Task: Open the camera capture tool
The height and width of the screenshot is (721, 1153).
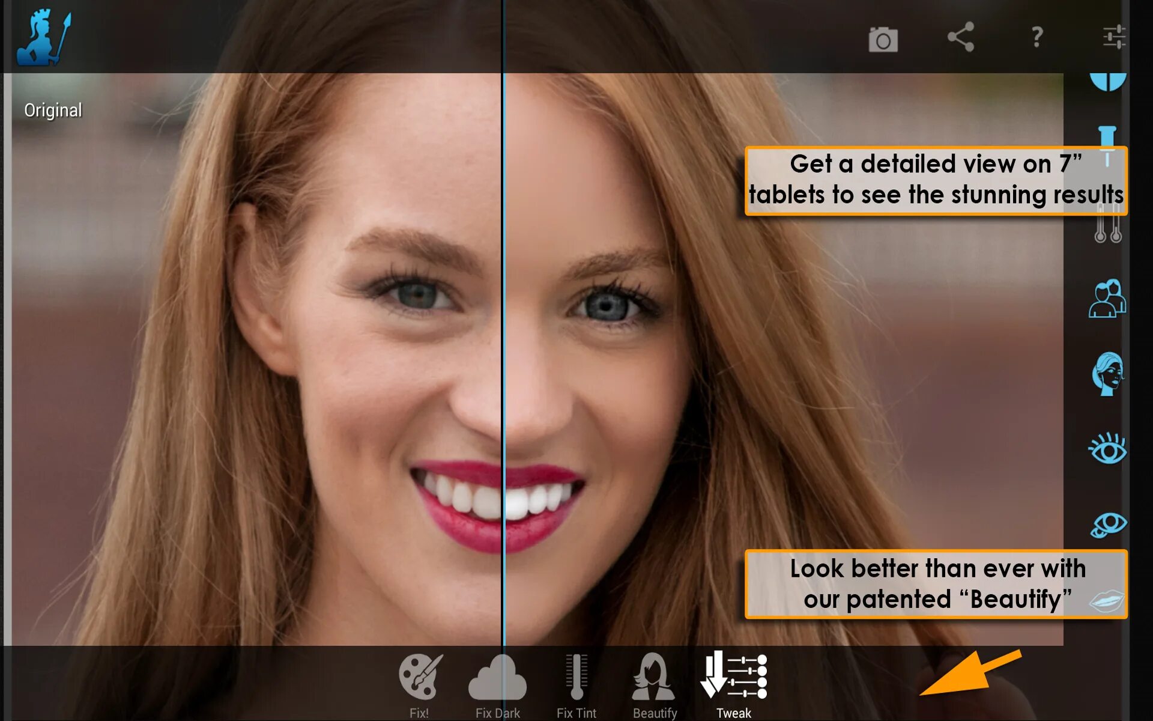Action: tap(884, 38)
